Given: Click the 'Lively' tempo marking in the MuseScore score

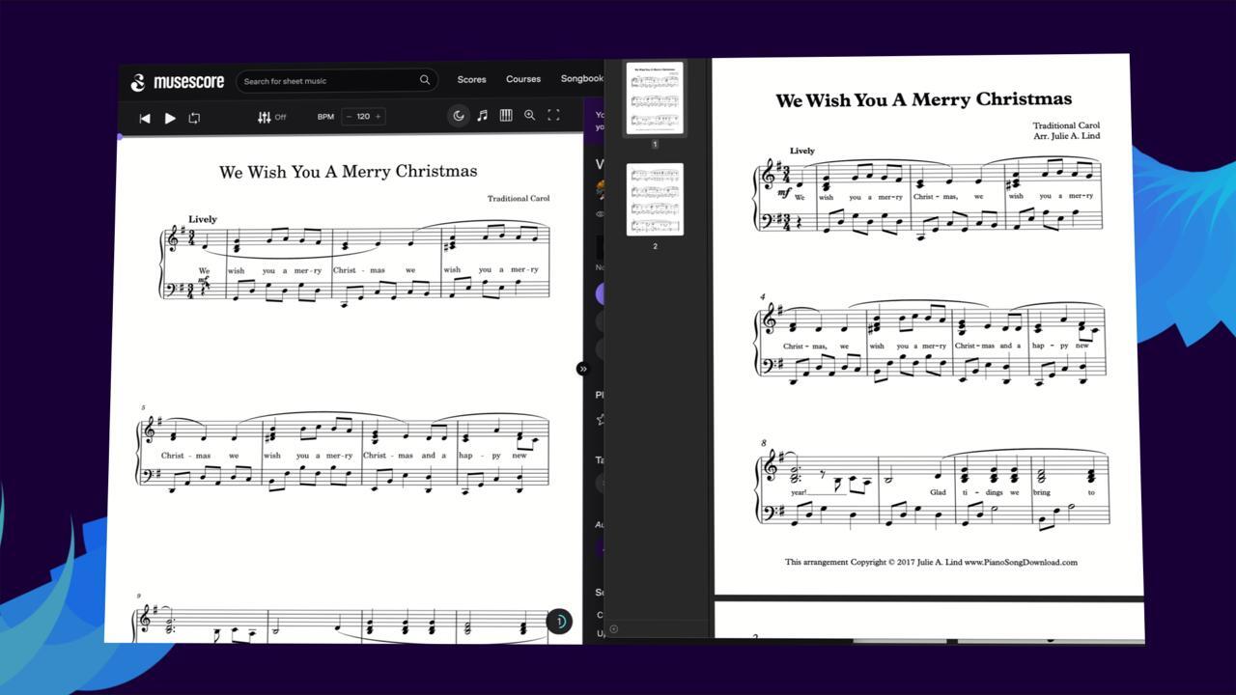Looking at the screenshot, I should tap(203, 219).
